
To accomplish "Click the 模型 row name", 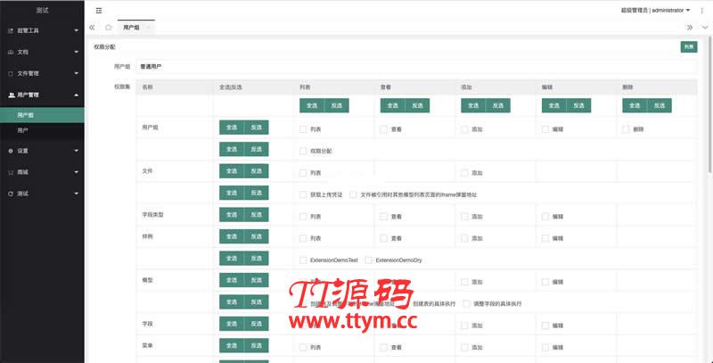I will [147, 280].
